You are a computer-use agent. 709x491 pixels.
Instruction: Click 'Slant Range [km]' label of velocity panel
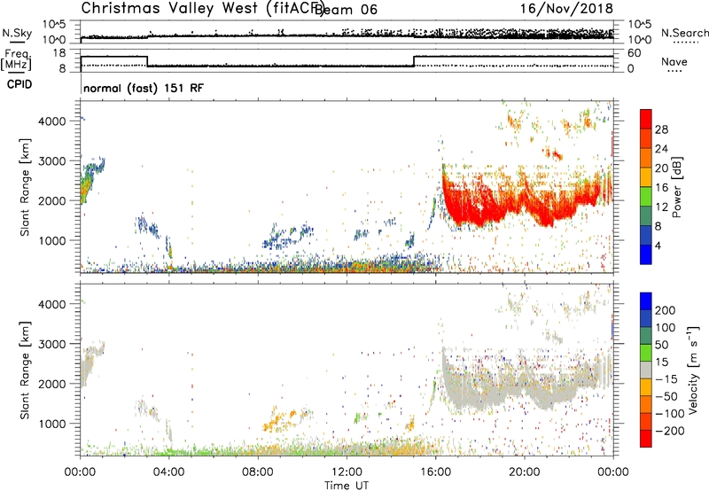point(25,370)
